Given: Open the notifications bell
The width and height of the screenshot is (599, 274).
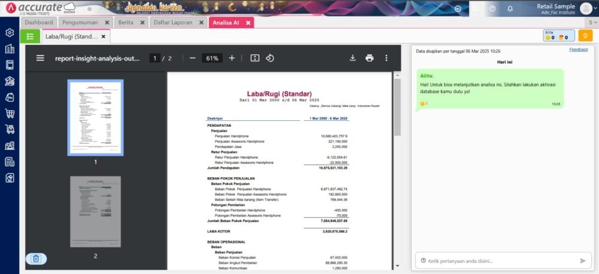Looking at the screenshot, I should coord(510,8).
